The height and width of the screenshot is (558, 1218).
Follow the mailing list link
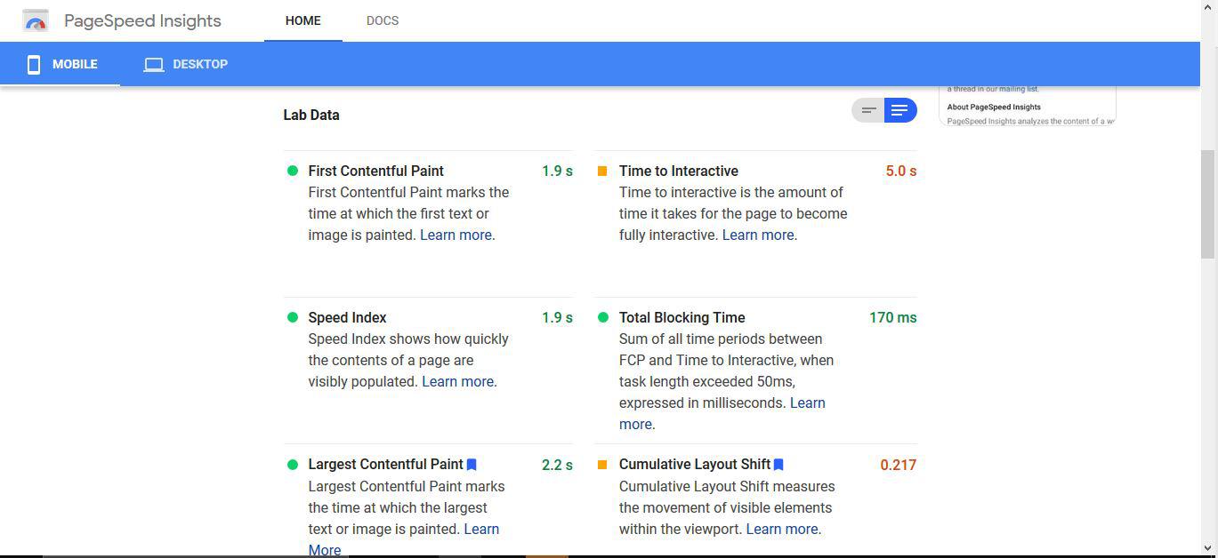click(1018, 89)
